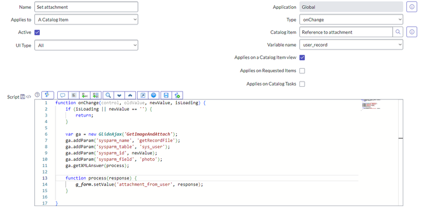Click 'GetImageAndAttach' string in the script
The image size is (429, 216).
click(149, 134)
